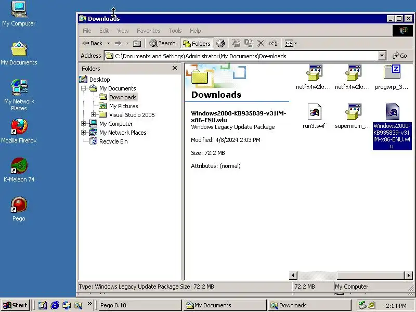Image resolution: width=416 pixels, height=312 pixels.
Task: Open the Back history dropdown arrow
Action: pos(108,43)
